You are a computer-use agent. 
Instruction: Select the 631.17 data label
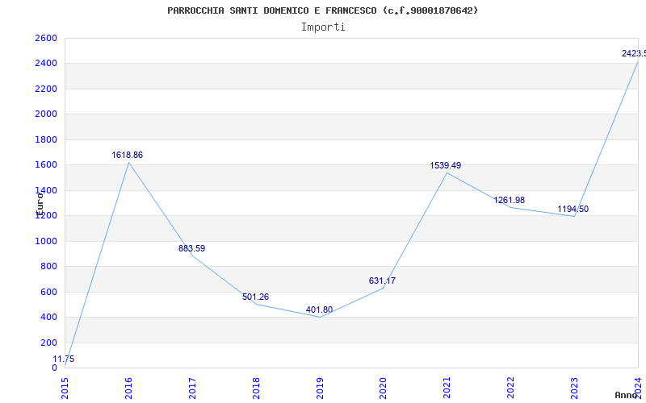tap(382, 280)
